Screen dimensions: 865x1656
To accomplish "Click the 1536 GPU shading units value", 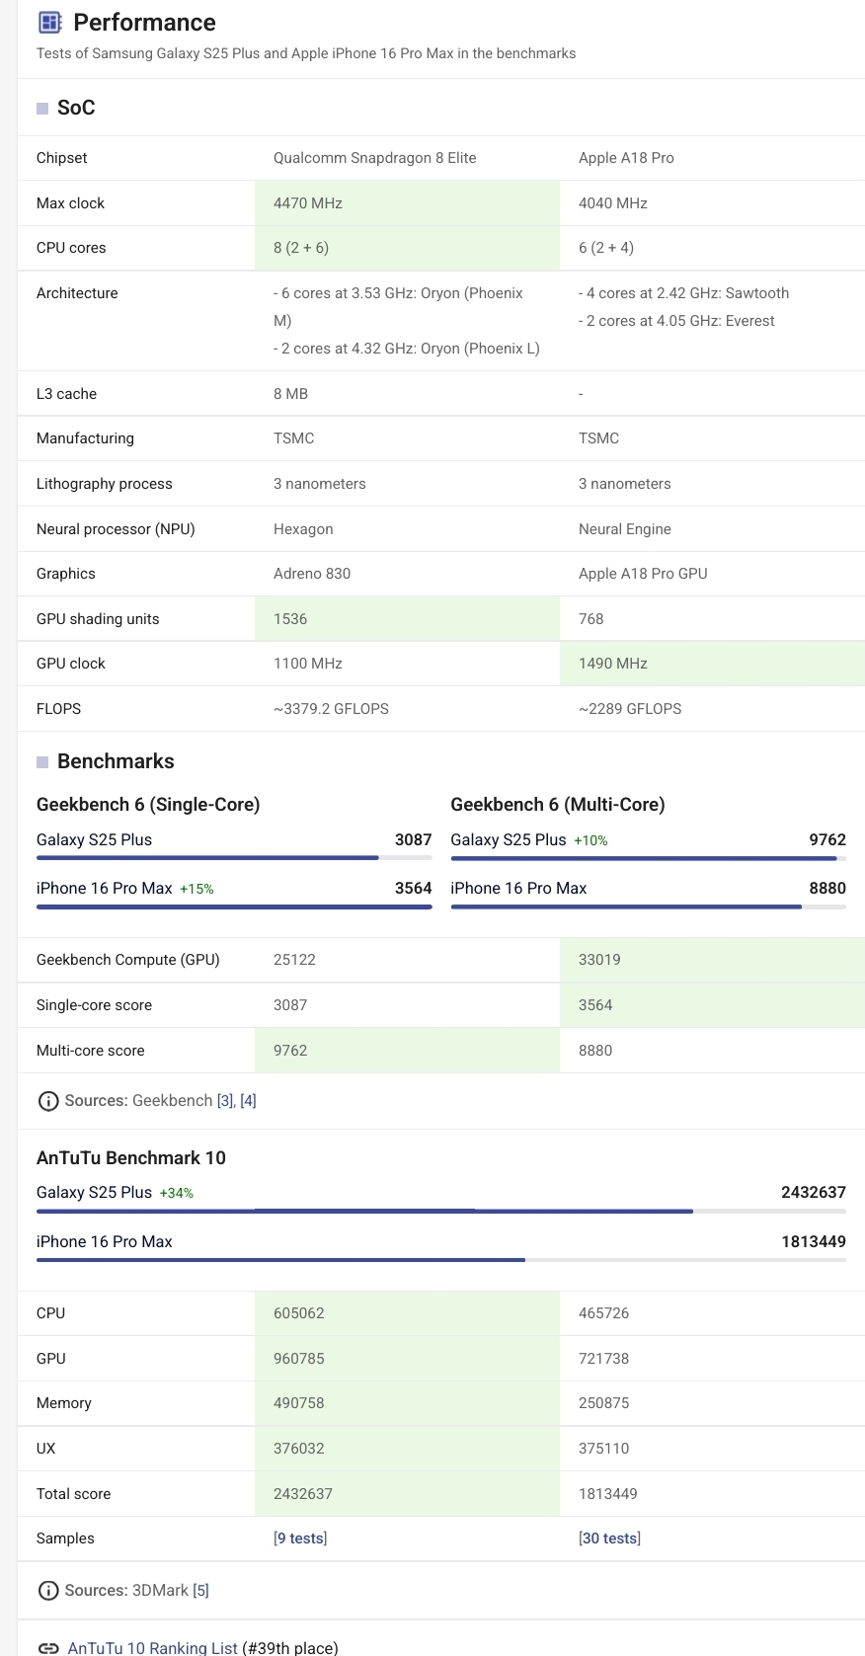I will point(290,619).
